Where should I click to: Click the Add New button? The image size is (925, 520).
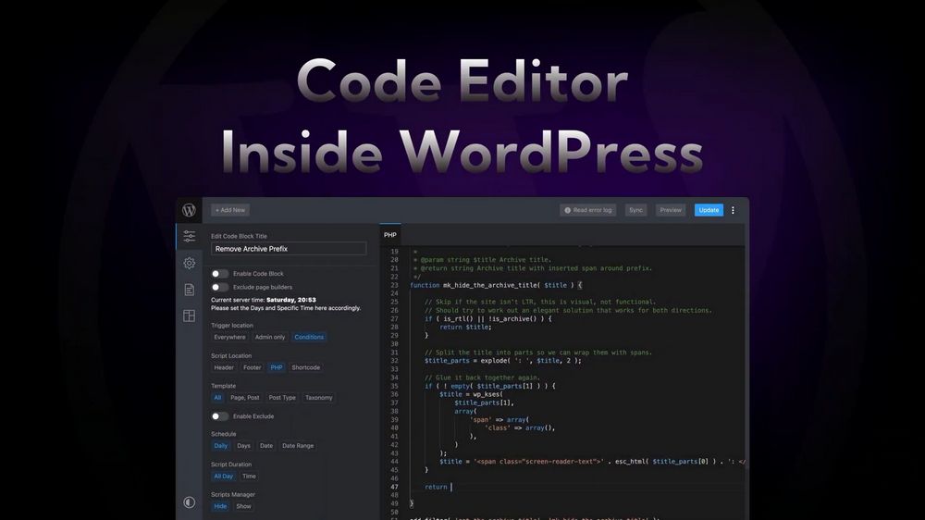[230, 210]
